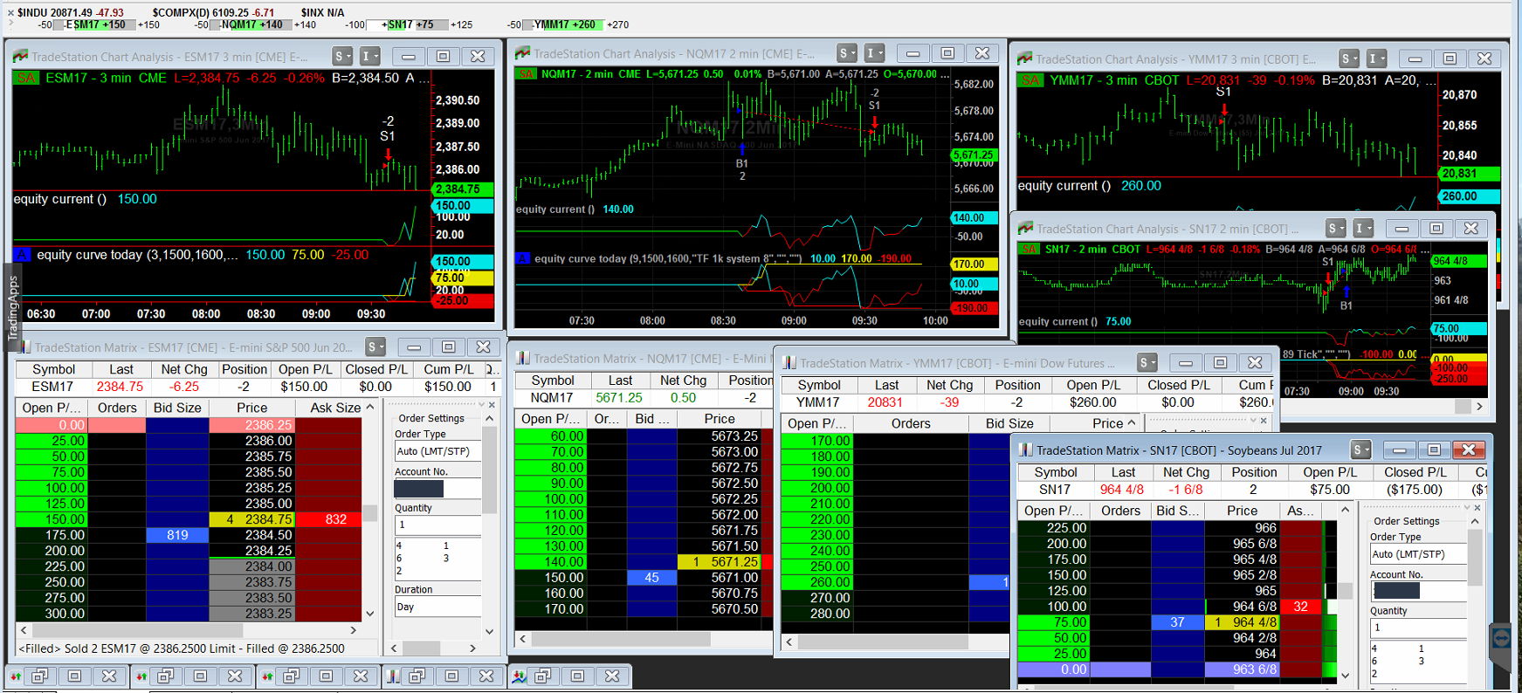Click the Quantity field in SN17 Matrix order settings
1522x693 pixels.
[1417, 628]
